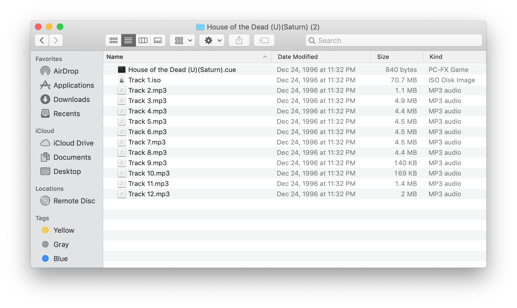Switch to column view
The height and width of the screenshot is (308, 517).
point(143,40)
